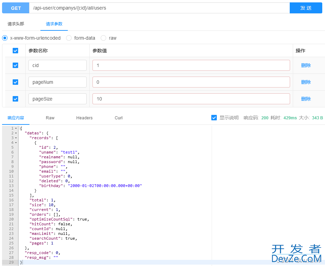Viewport: 325px width, 266px height.
Task: Edit the cid value field containing 1
Action: (191, 65)
